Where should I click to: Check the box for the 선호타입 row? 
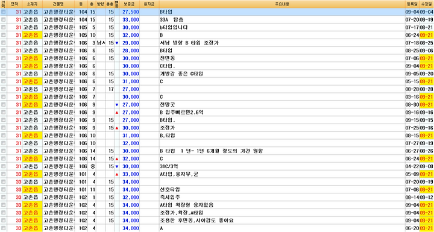[3, 190]
